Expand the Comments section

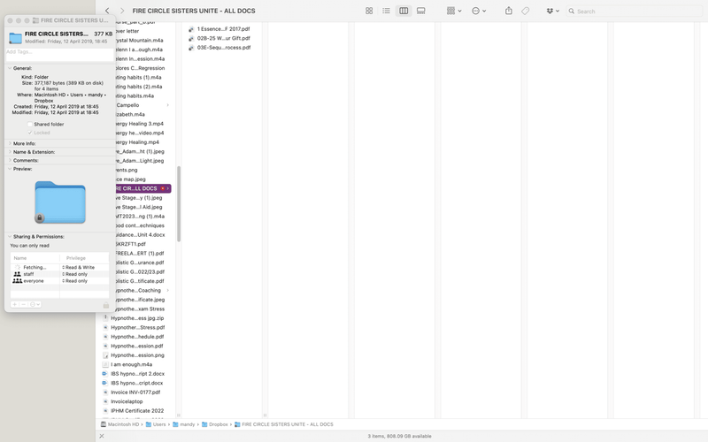(10, 160)
